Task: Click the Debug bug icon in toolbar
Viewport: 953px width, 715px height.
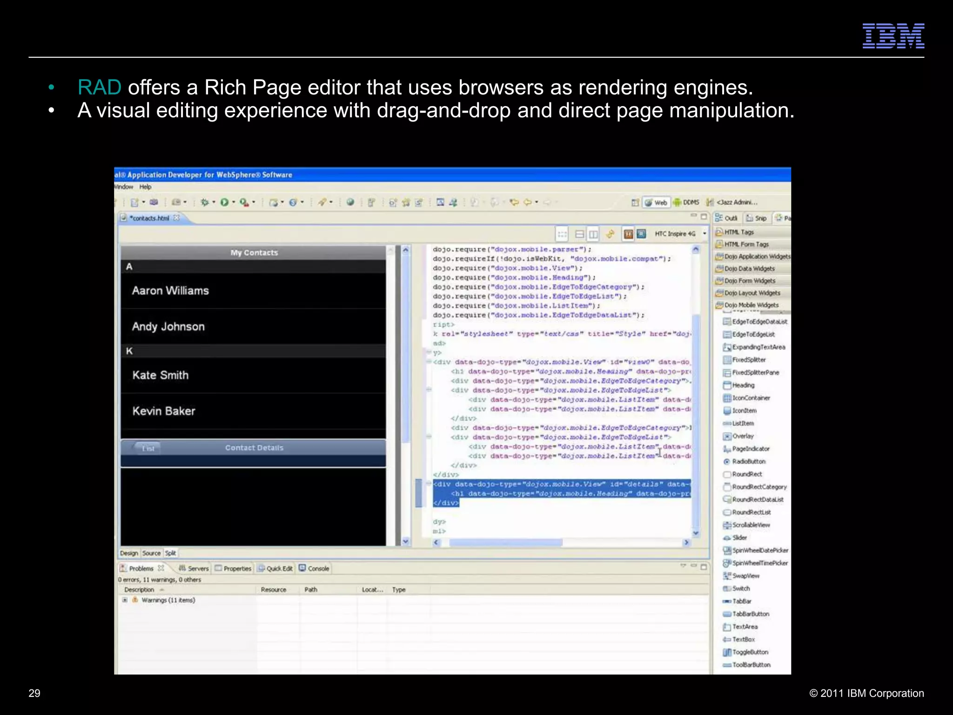Action: 204,202
